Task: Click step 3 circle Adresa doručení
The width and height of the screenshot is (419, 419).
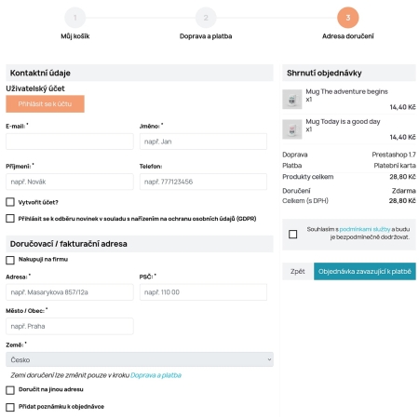Action: [348, 18]
